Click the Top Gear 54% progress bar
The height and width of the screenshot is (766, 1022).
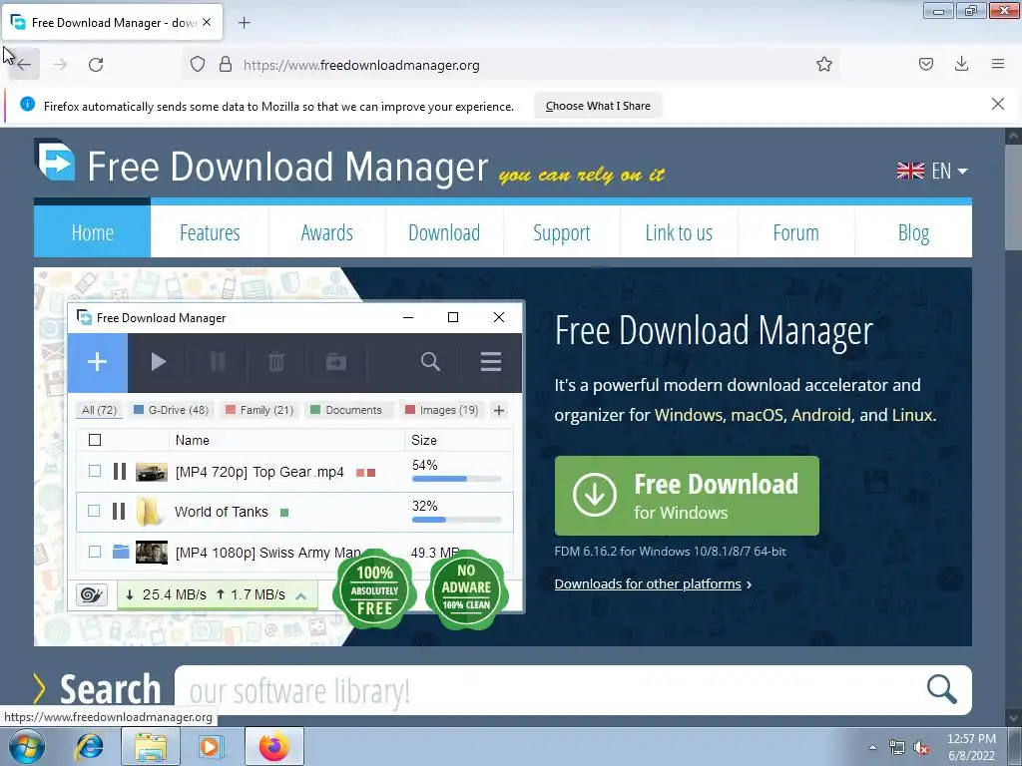pyautogui.click(x=457, y=479)
